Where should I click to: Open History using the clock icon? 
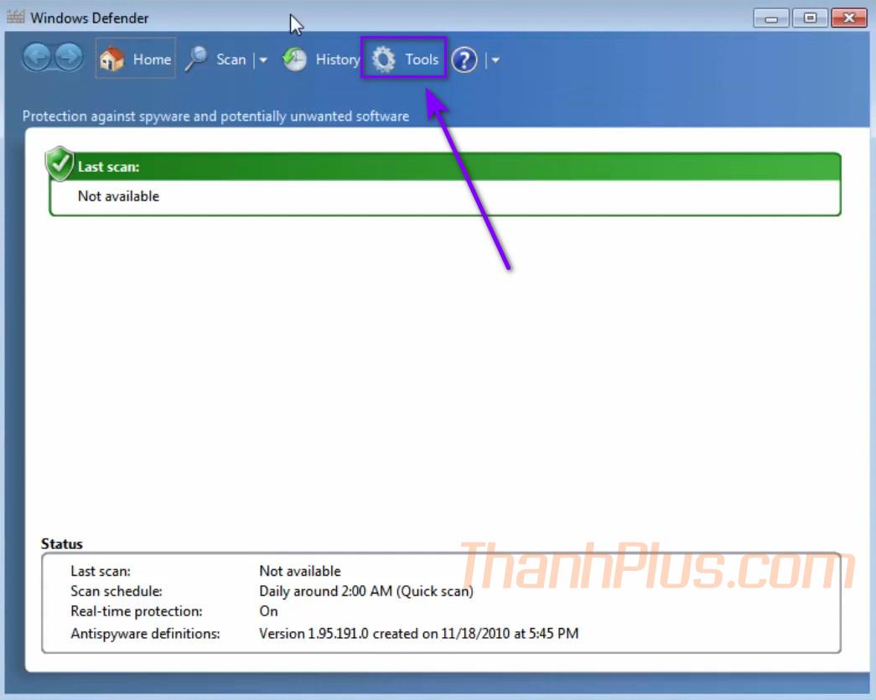(x=294, y=60)
